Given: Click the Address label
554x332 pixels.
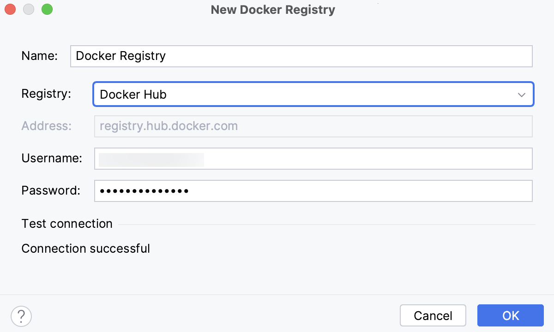Looking at the screenshot, I should pos(46,126).
